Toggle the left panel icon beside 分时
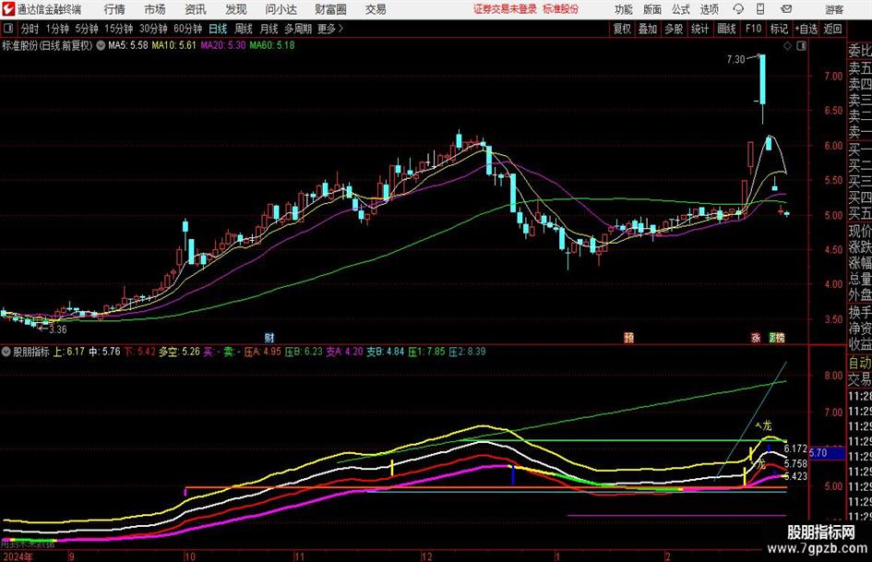Screen dimensions: 872x562 (x=9, y=29)
